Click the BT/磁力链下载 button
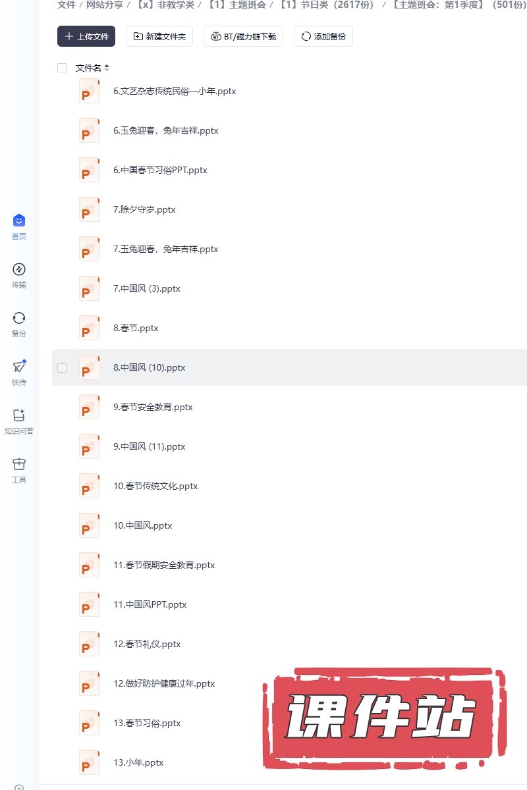The width and height of the screenshot is (527, 790). tap(243, 36)
